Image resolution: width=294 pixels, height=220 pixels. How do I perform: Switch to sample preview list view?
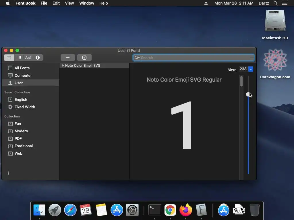(x=9, y=58)
